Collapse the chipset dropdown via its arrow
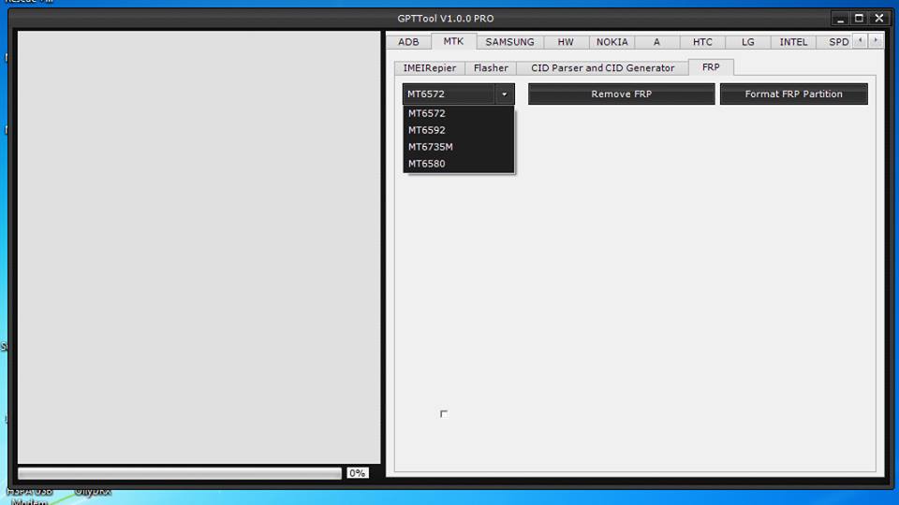899x505 pixels. tap(504, 94)
